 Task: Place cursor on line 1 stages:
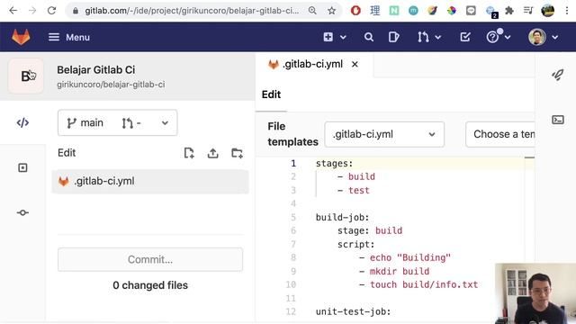tap(334, 164)
